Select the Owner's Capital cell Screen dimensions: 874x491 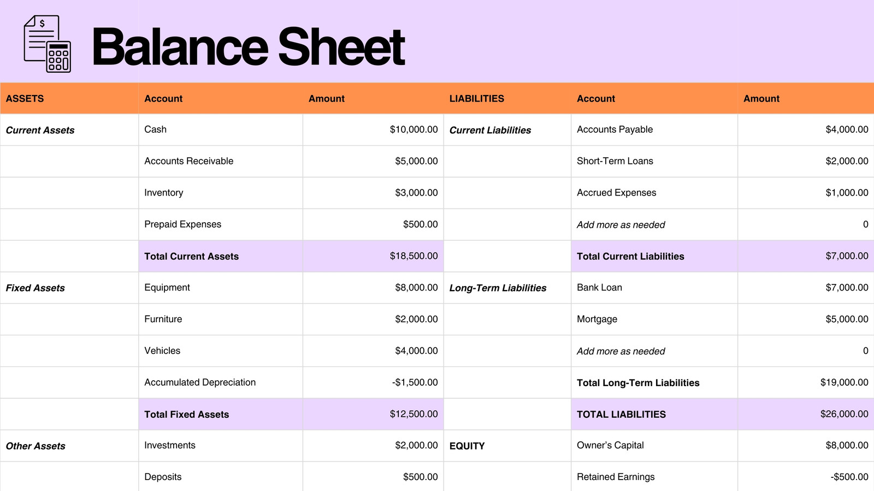click(654, 446)
